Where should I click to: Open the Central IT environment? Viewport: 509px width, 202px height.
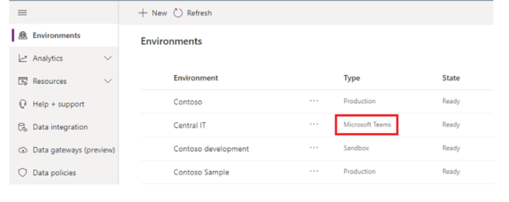(x=190, y=125)
